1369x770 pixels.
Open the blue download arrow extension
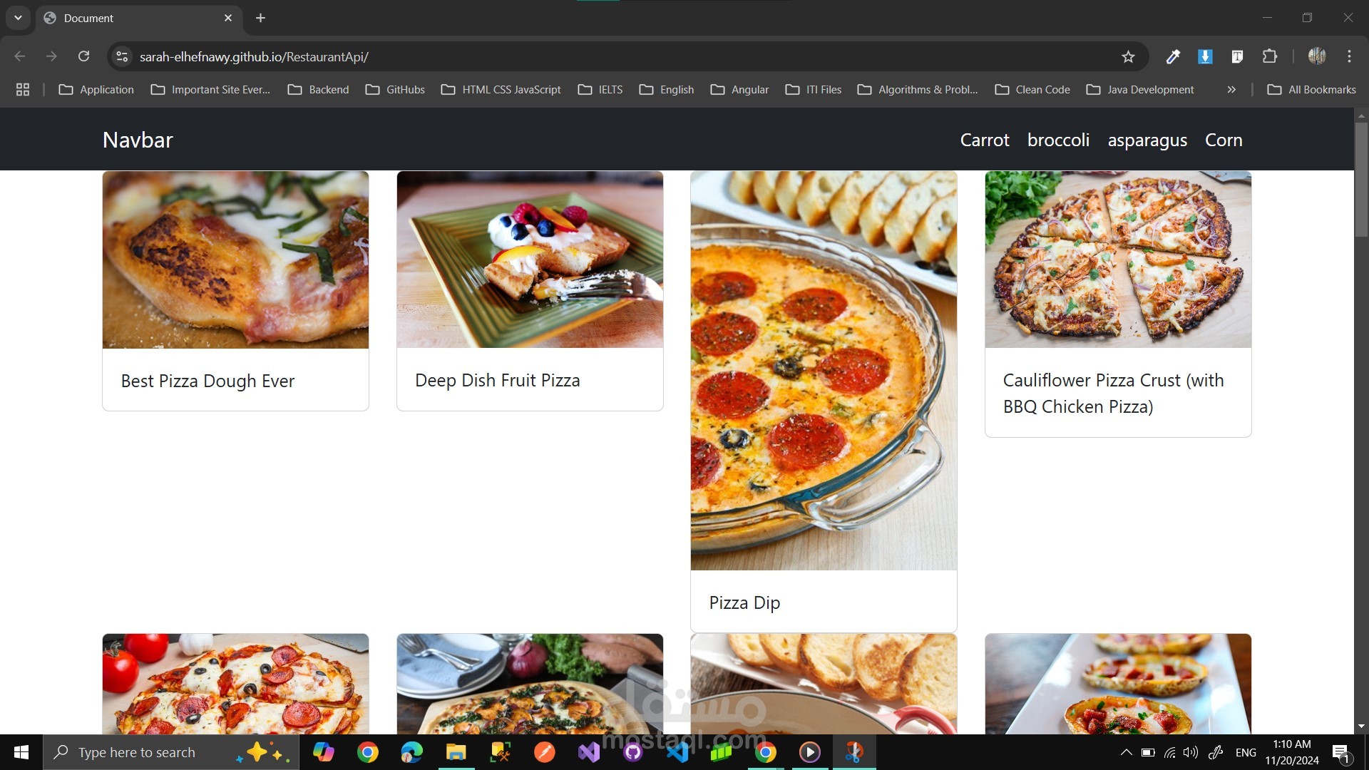(x=1205, y=56)
